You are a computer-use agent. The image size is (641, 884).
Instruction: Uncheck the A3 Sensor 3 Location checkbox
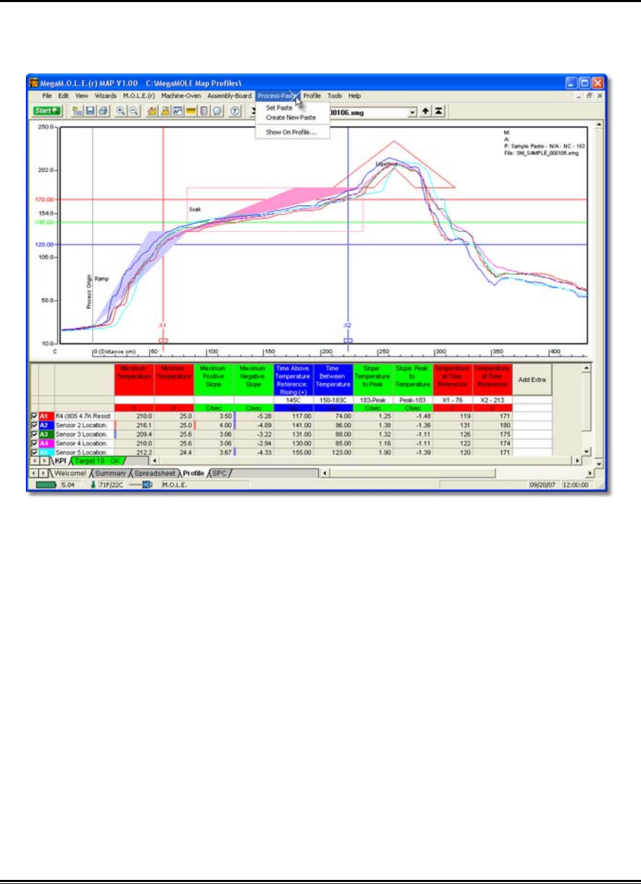point(34,434)
